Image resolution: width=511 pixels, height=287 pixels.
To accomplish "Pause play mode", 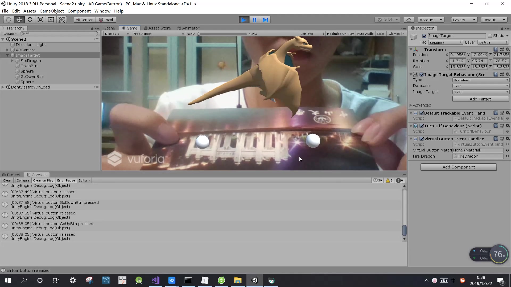I will (254, 19).
